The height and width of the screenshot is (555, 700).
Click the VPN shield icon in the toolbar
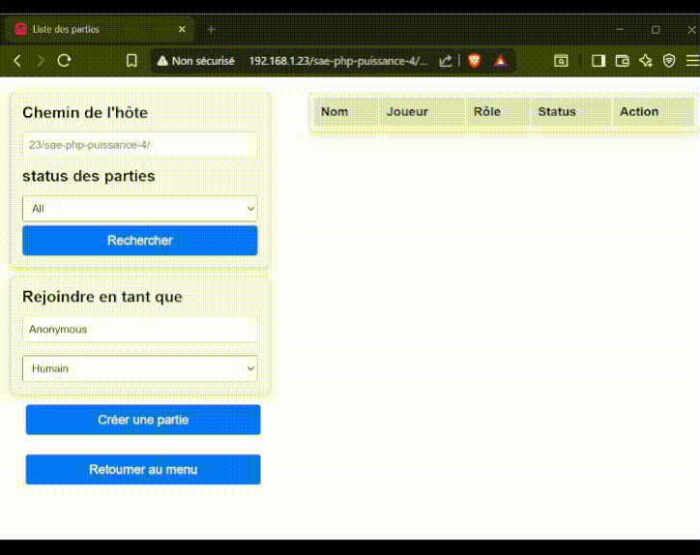(669, 61)
